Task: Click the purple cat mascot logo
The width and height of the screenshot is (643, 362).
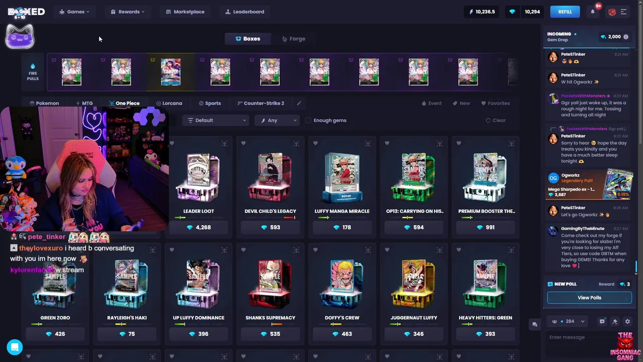Action: 20,37
